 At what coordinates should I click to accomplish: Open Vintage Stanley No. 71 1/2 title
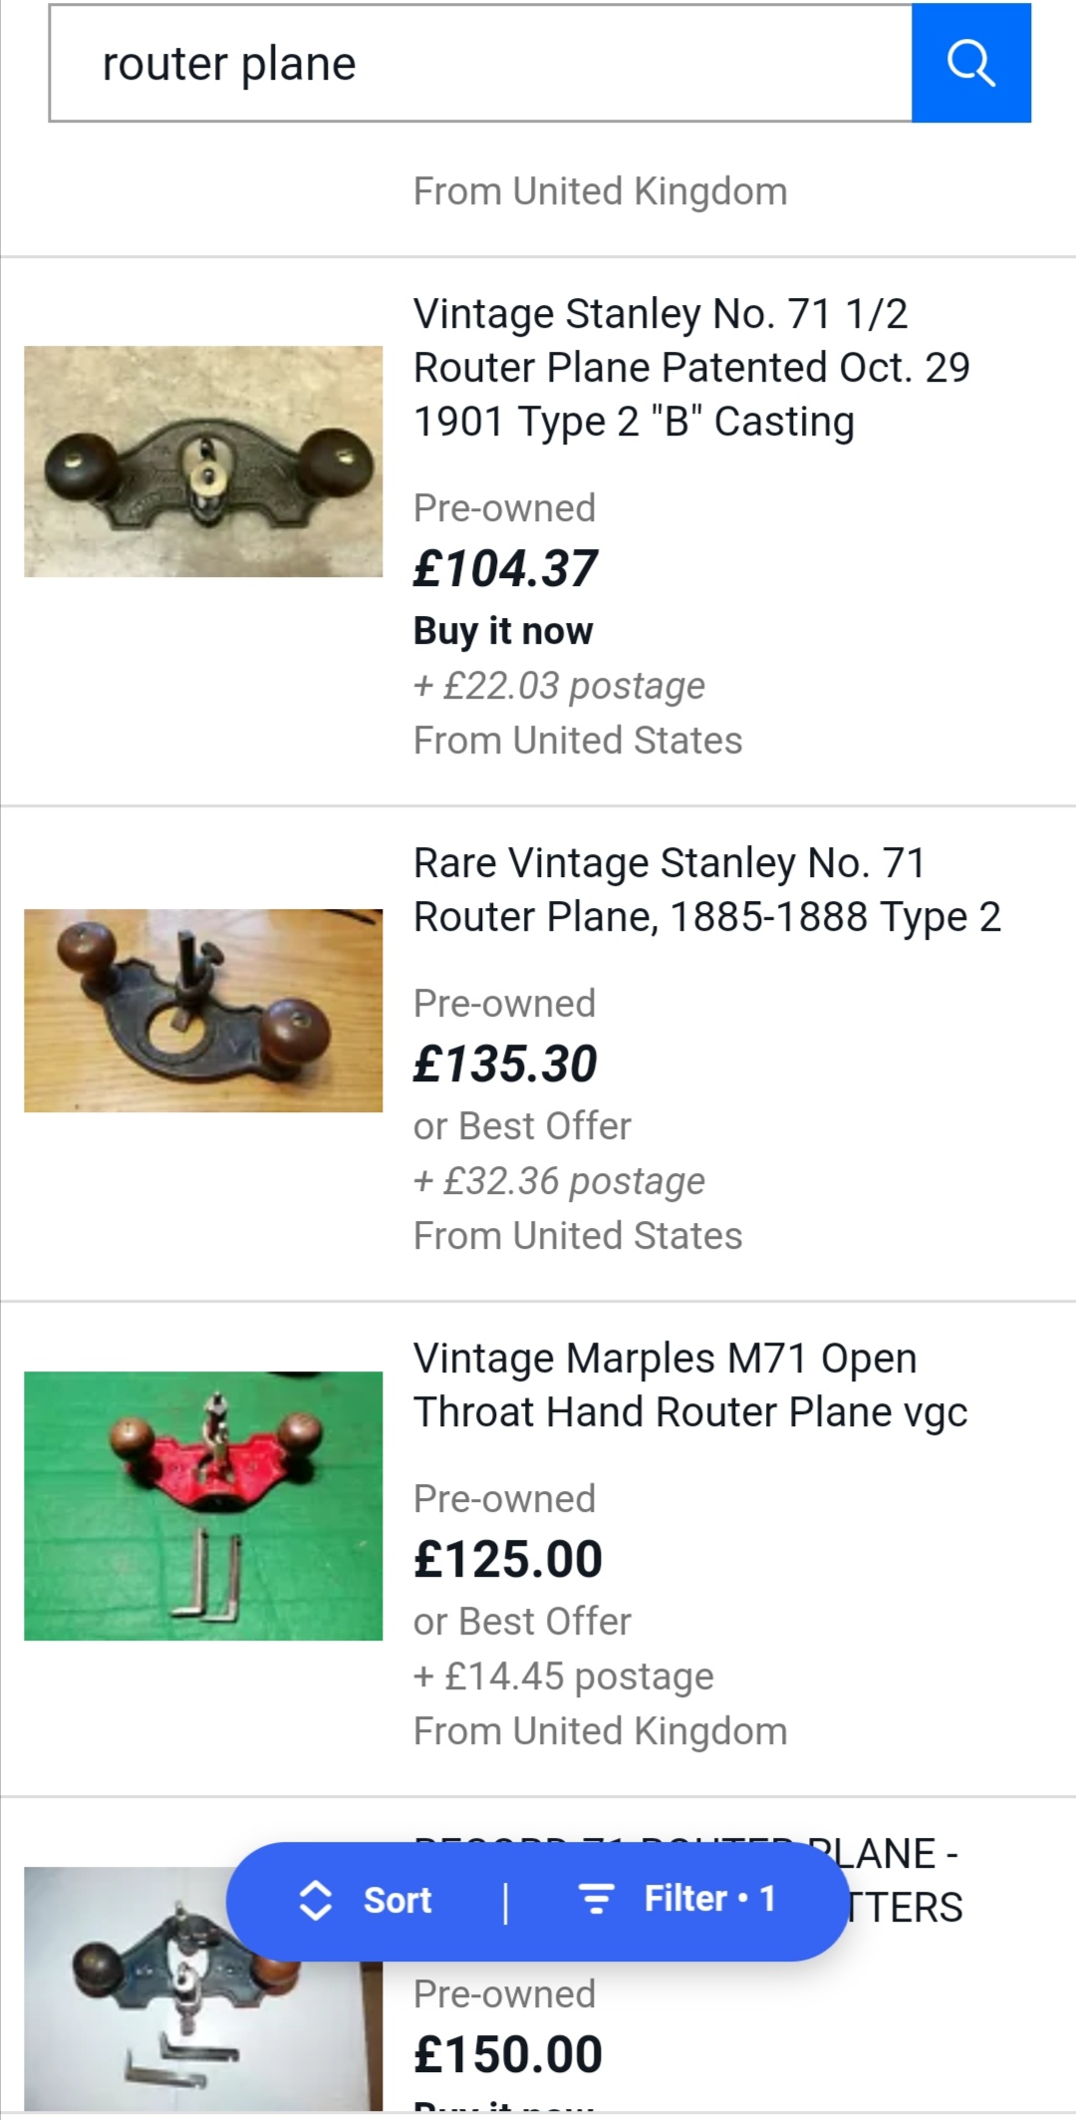click(691, 368)
